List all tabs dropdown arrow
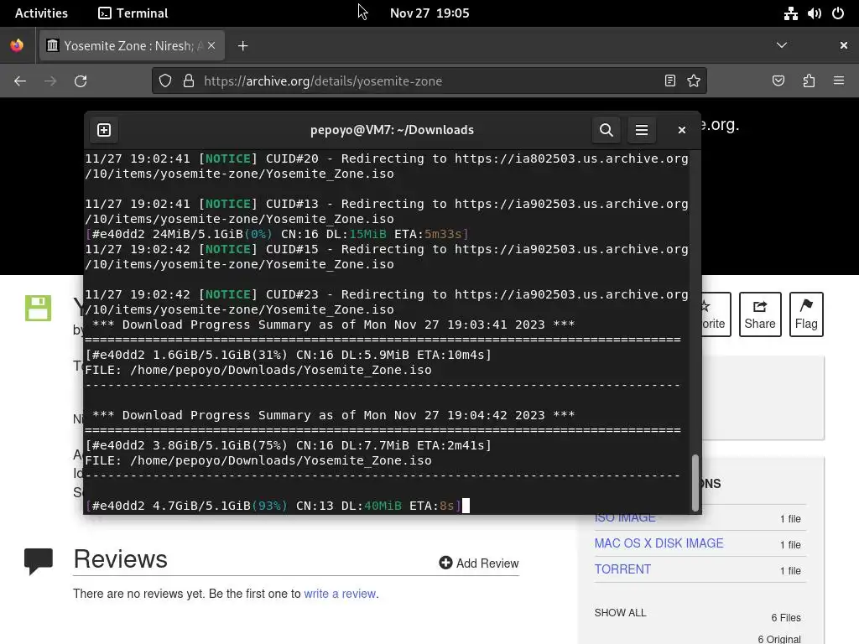859x644 pixels. [x=782, y=45]
